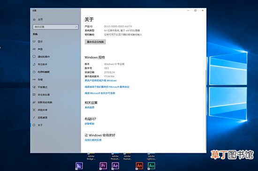Open 投影到此电脑 (Projecting to this PC)
Screen dimensions: 258x171
[42, 102]
